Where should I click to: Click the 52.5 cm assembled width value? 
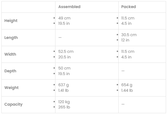pyautogui.click(x=66, y=51)
